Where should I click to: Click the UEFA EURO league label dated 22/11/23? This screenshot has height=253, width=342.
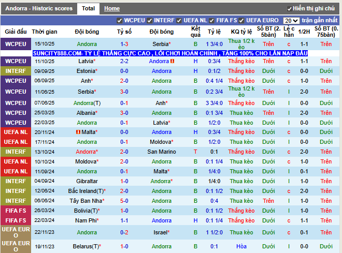click(16, 232)
